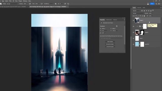Open rotation angle dropdown in Properties
162x91 pixels.
click(106, 33)
